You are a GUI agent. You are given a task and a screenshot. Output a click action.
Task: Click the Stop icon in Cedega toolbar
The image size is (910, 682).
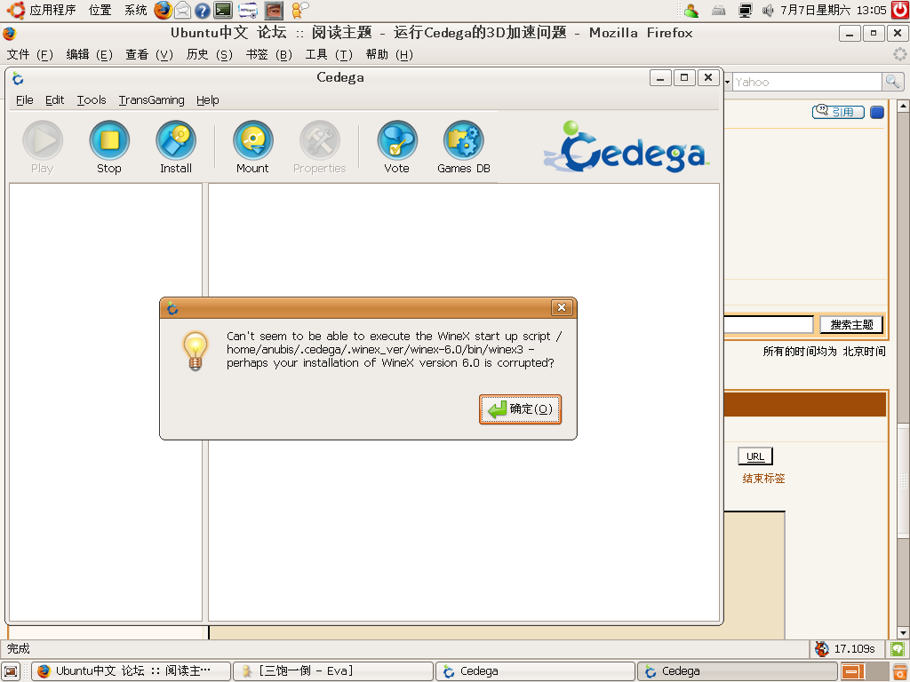pos(109,147)
